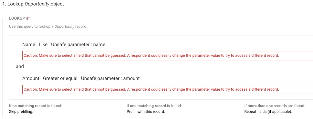Select the Amount field in the second condition
The width and height of the screenshot is (313, 119).
[31, 78]
